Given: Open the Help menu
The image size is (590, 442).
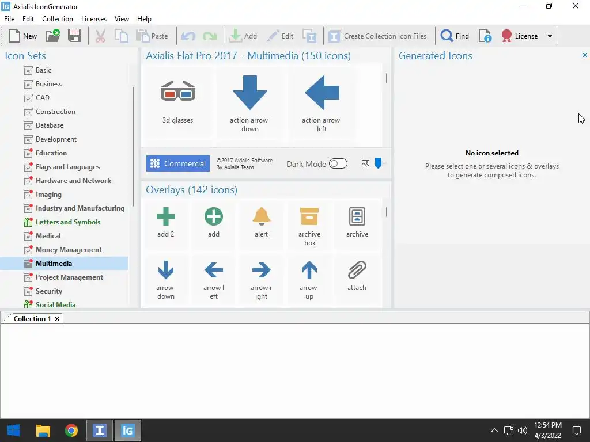Looking at the screenshot, I should point(144,19).
